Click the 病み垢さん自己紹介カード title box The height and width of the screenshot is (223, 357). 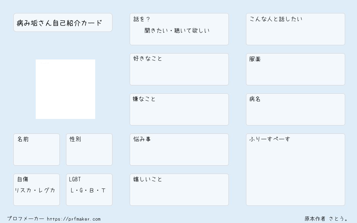pos(63,22)
